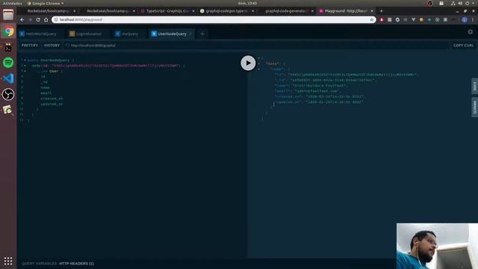Go forward in Chrome
Image resolution: width=478 pixels, height=269 pixels.
tap(30, 19)
